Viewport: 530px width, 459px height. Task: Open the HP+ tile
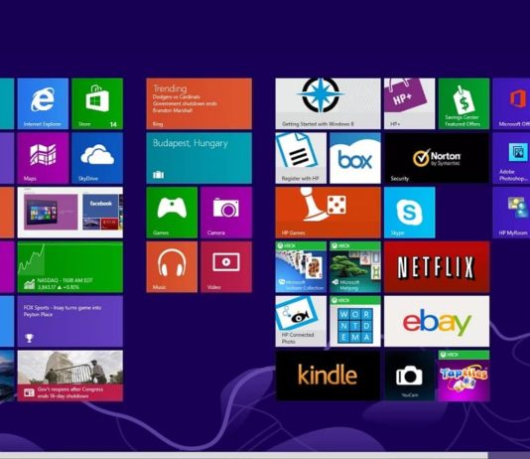point(409,103)
